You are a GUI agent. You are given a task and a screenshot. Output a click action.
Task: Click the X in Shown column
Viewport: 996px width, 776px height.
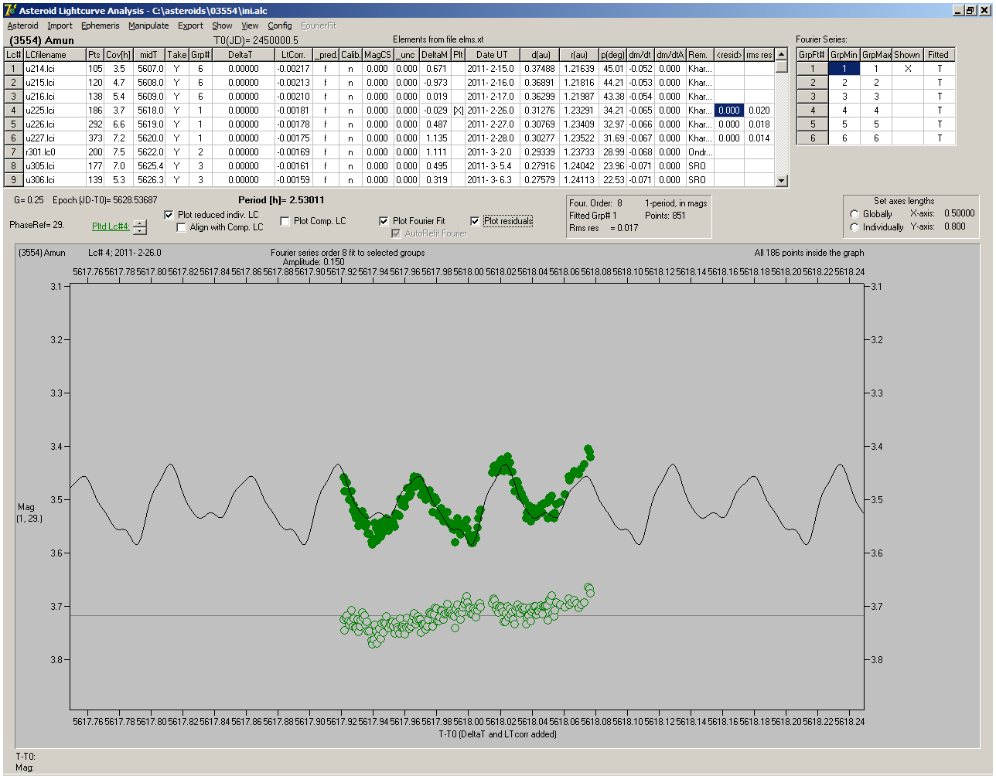908,69
